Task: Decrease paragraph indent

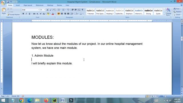Action: coord(72,10)
